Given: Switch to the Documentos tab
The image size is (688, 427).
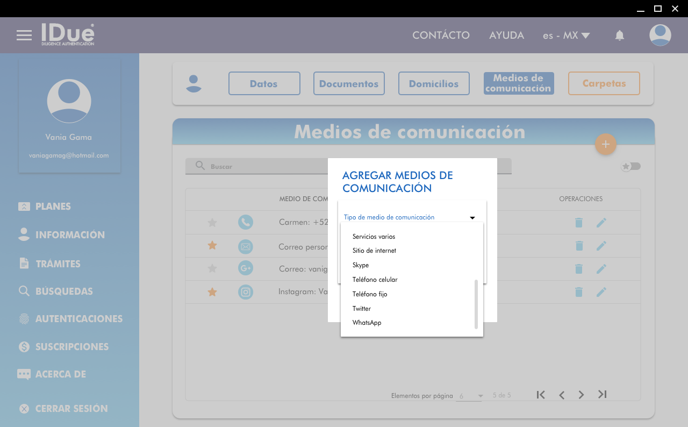Looking at the screenshot, I should (x=349, y=83).
